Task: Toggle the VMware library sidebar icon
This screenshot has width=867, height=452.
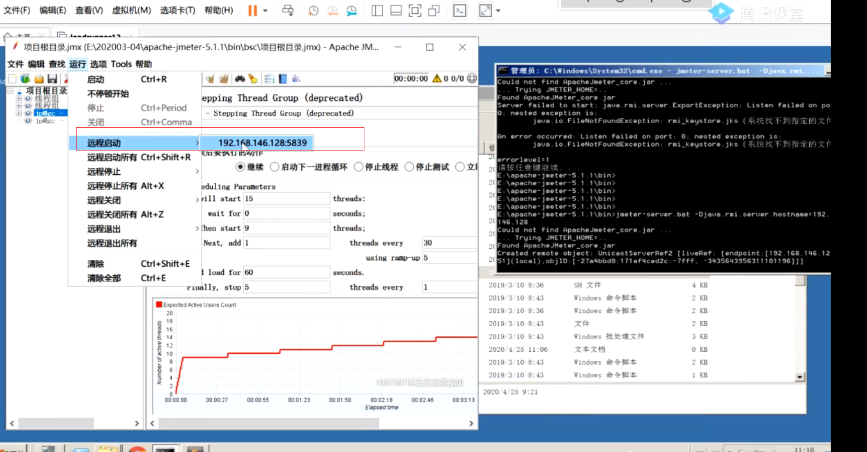Action: [x=377, y=10]
